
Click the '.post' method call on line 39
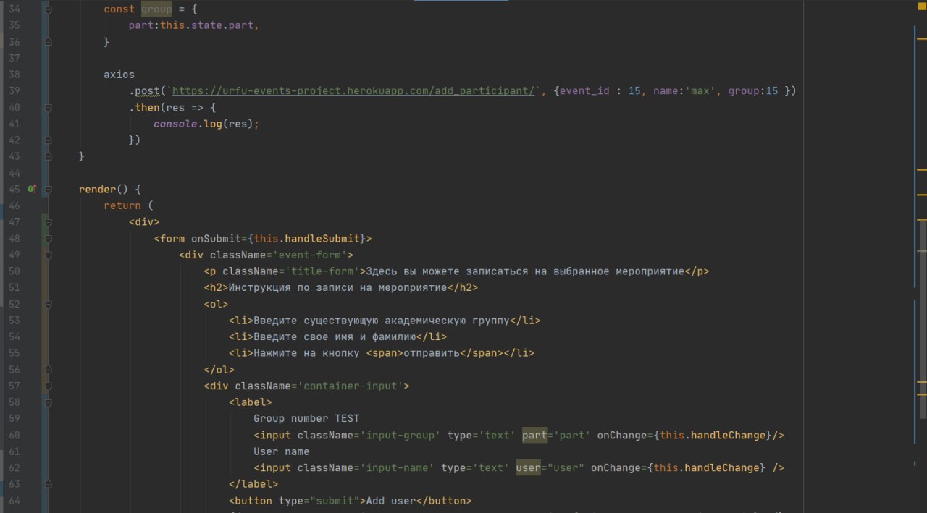(x=144, y=91)
